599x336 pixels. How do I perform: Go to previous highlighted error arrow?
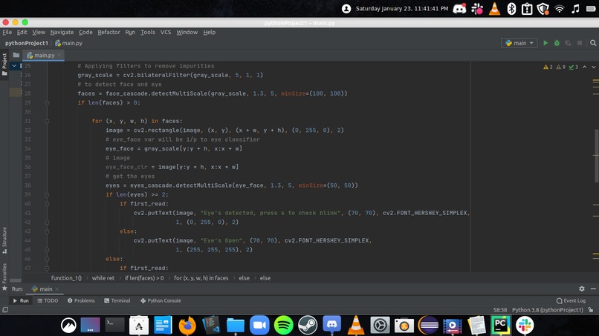[x=584, y=67]
